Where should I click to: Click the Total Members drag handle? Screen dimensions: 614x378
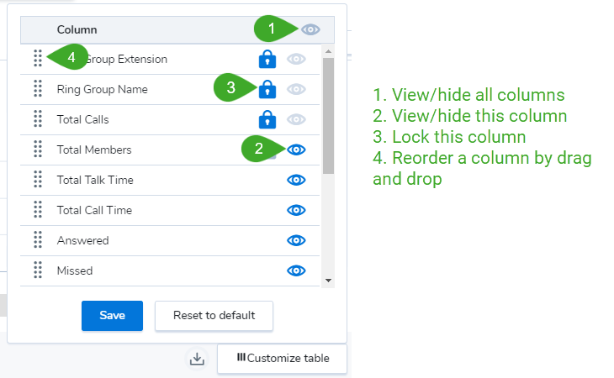[38, 149]
